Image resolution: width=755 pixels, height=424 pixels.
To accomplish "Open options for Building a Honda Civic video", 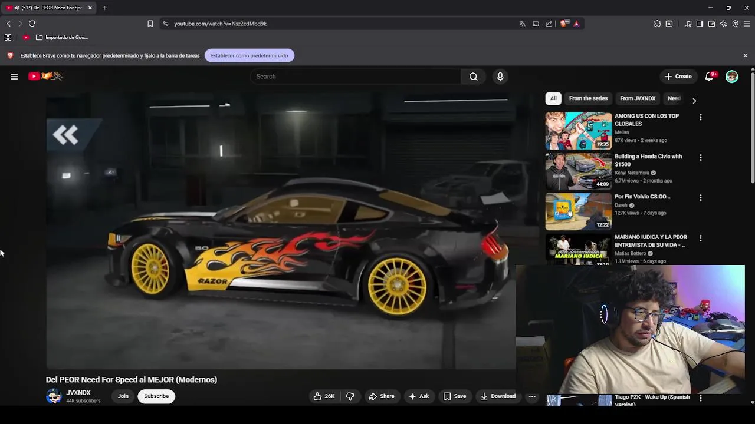I will click(701, 158).
